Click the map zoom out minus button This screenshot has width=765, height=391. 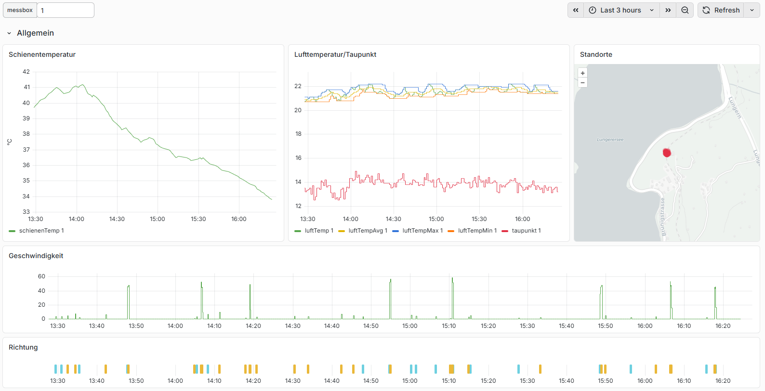(x=583, y=83)
